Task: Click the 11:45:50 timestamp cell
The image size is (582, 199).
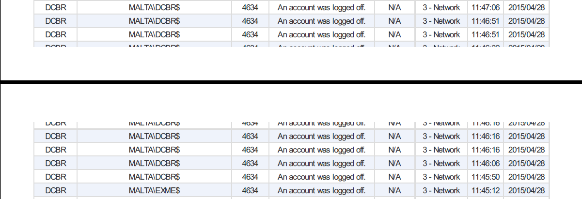Action: pyautogui.click(x=485, y=177)
